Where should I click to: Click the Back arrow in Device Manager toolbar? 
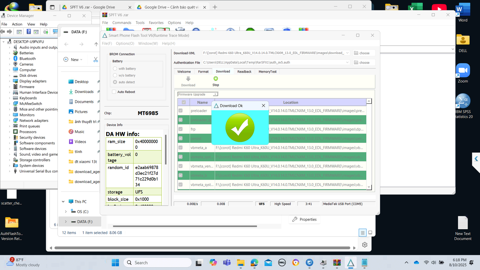(x=3, y=31)
